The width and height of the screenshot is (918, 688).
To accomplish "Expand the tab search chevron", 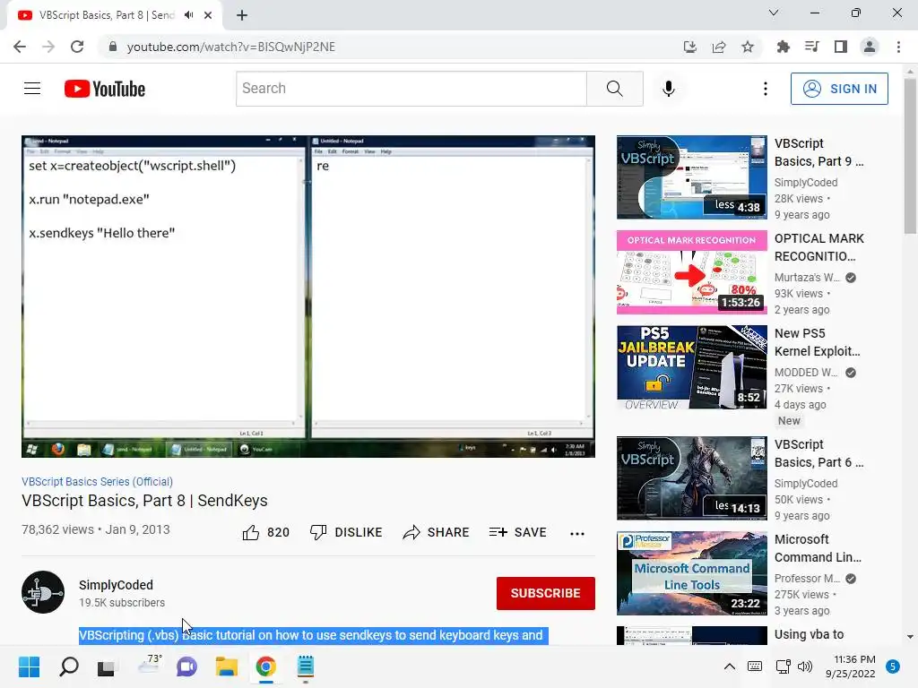I will (x=774, y=13).
